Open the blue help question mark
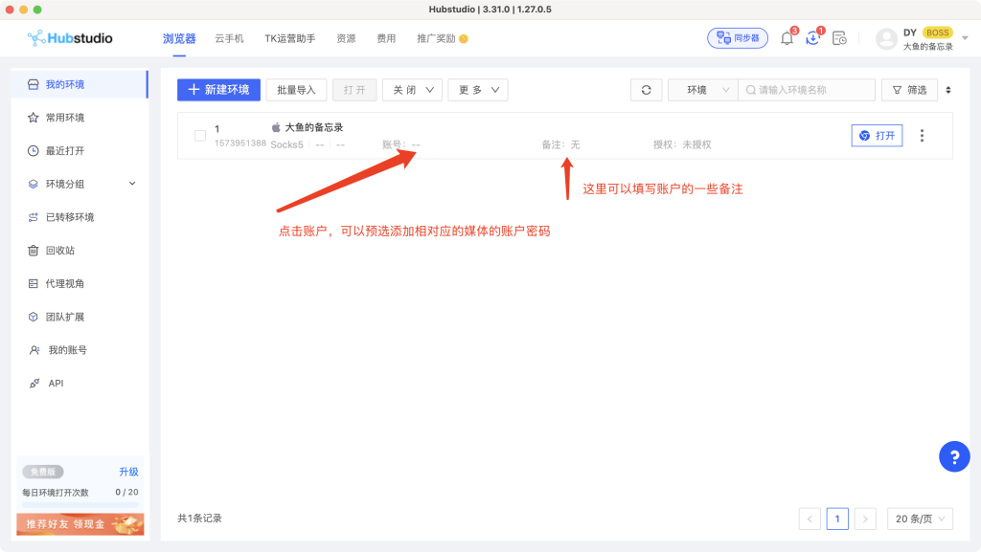981x552 pixels. [953, 456]
